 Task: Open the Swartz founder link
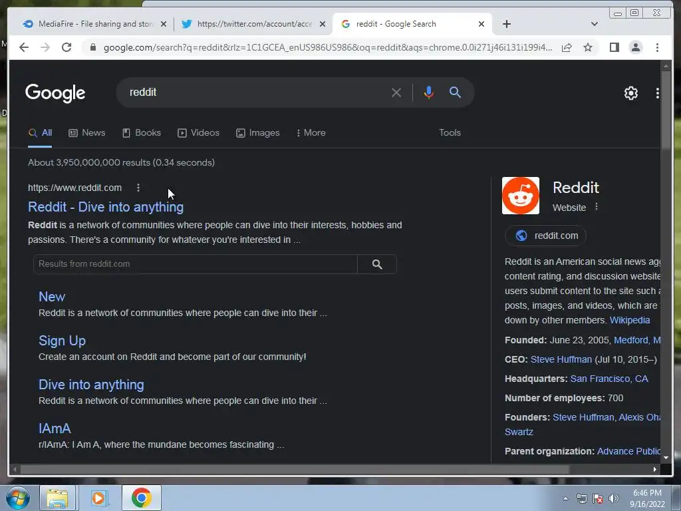(x=519, y=432)
